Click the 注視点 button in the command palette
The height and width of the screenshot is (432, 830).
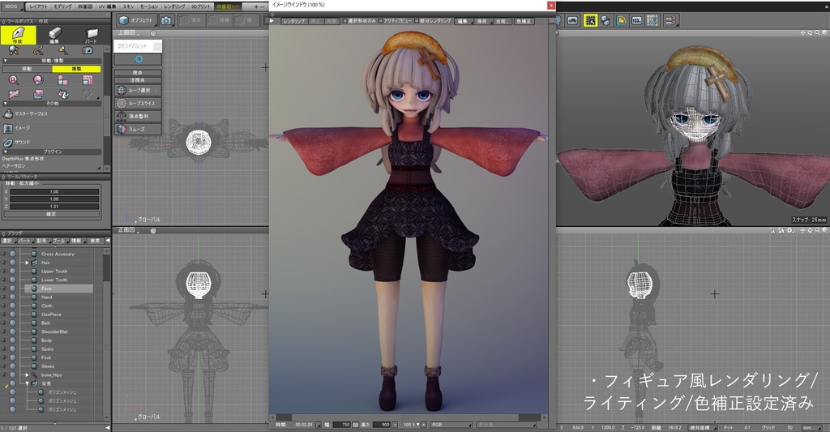[138, 80]
